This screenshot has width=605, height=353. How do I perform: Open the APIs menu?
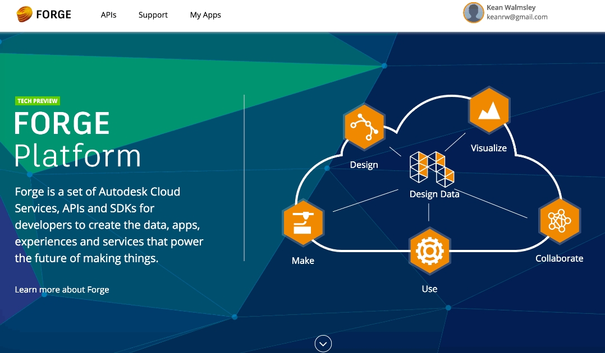108,15
